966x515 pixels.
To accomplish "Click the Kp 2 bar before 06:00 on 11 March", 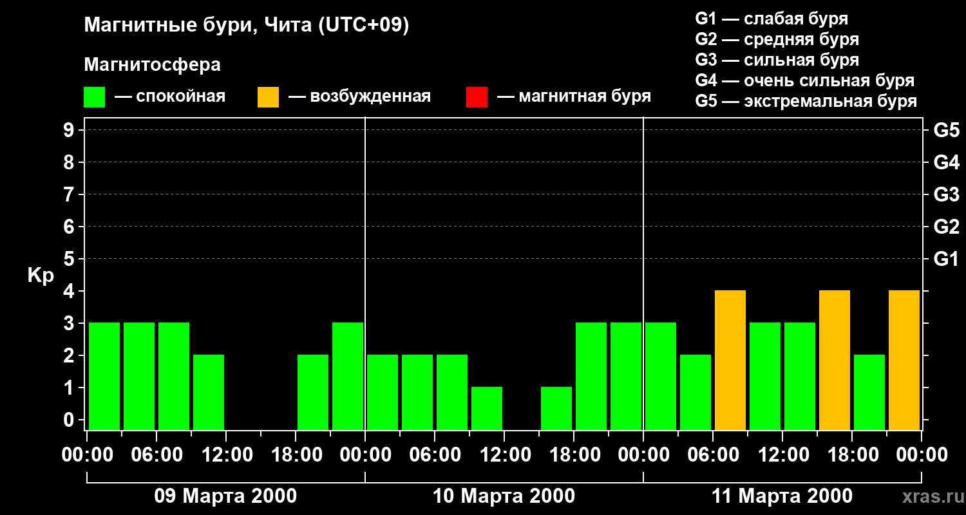I will 696,392.
